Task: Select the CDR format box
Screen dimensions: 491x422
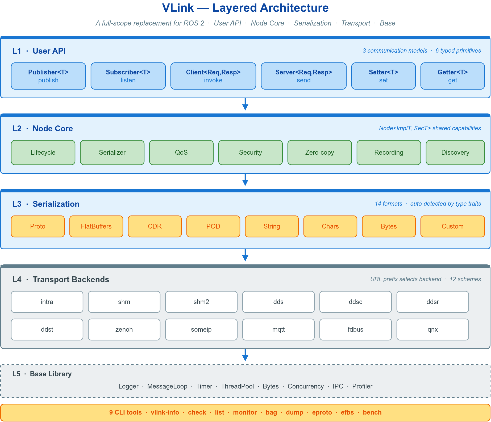Action: pyautogui.click(x=155, y=226)
